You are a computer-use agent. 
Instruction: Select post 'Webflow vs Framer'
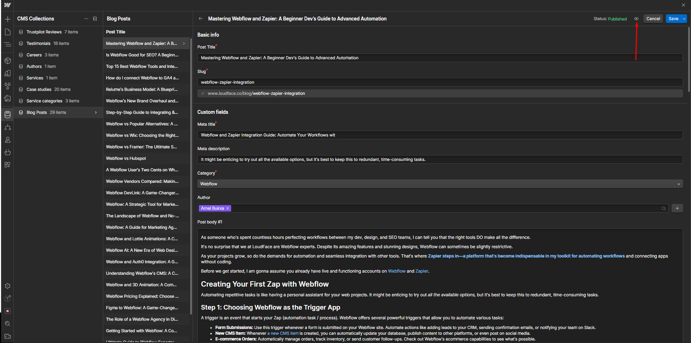(x=146, y=147)
